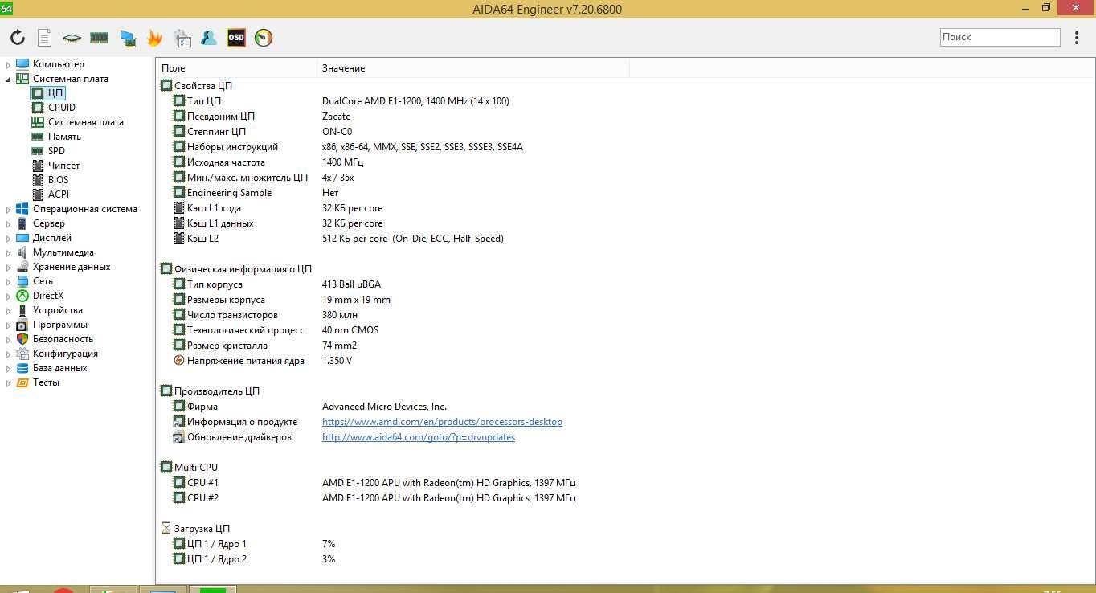Open the aida64.com driver updates link

tap(419, 437)
